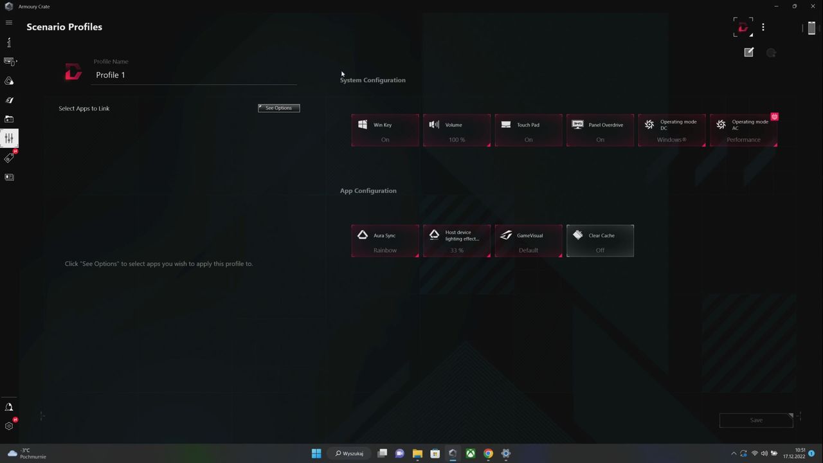Select Scenario Profiles sliders icon in sidebar
The width and height of the screenshot is (823, 463).
click(x=9, y=138)
